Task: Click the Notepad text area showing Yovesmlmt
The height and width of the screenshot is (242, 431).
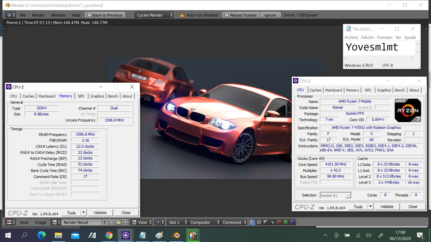Action: point(379,48)
